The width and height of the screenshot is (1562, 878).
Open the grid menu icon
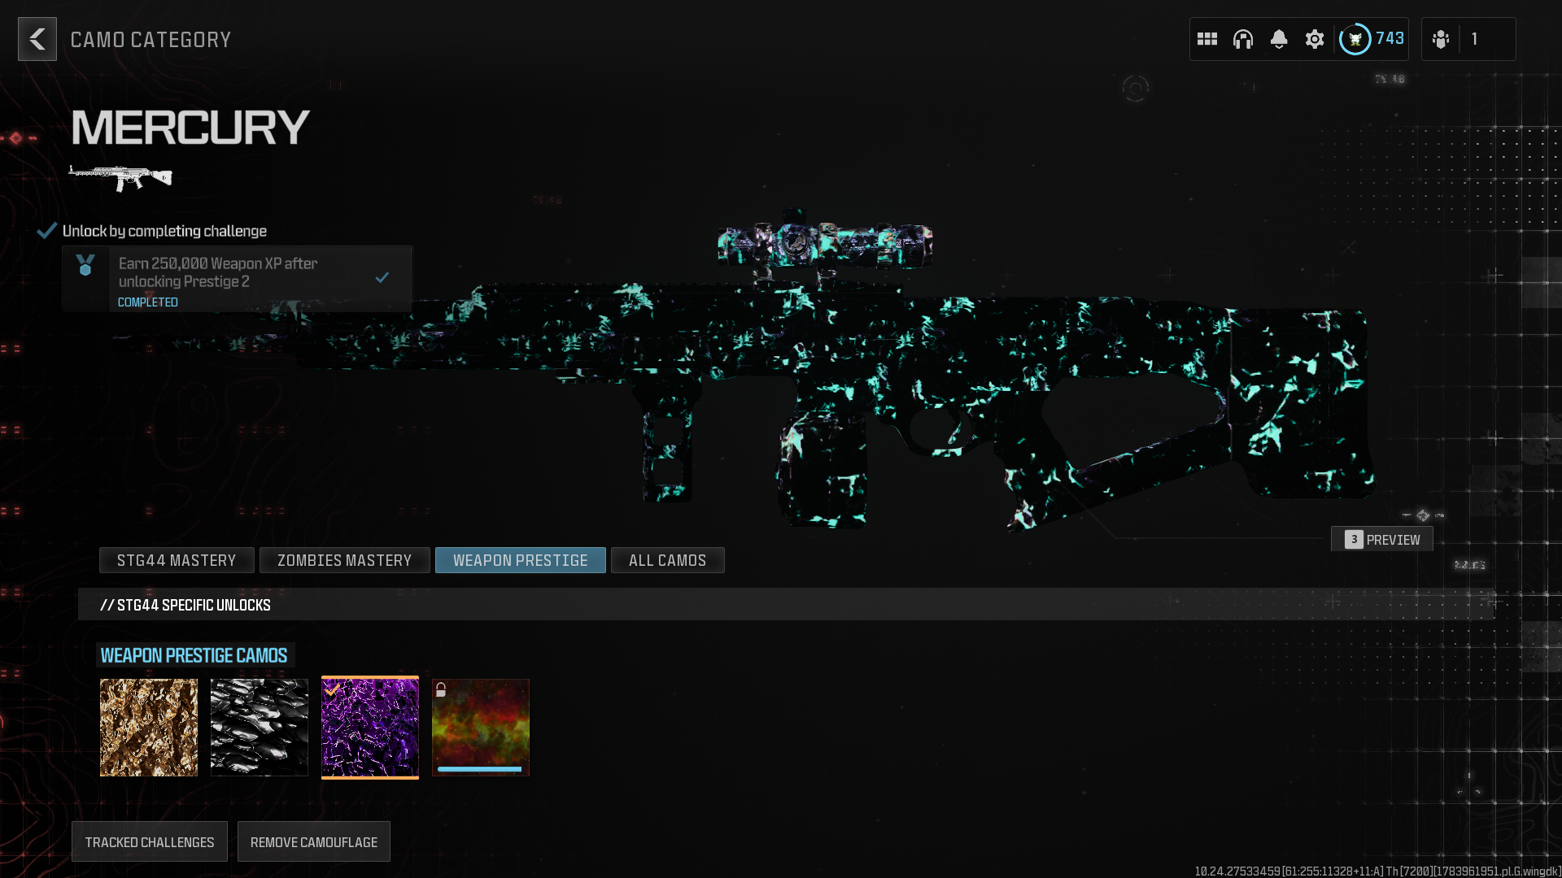point(1207,39)
